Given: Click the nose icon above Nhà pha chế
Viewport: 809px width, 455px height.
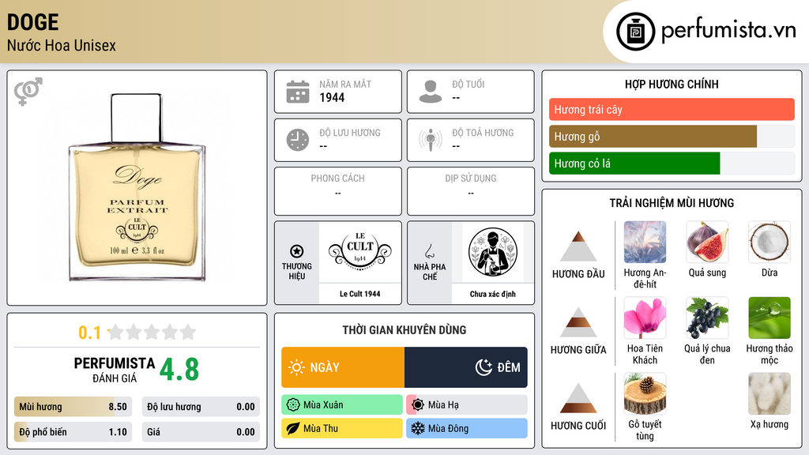Looking at the screenshot, I should coord(429,251).
